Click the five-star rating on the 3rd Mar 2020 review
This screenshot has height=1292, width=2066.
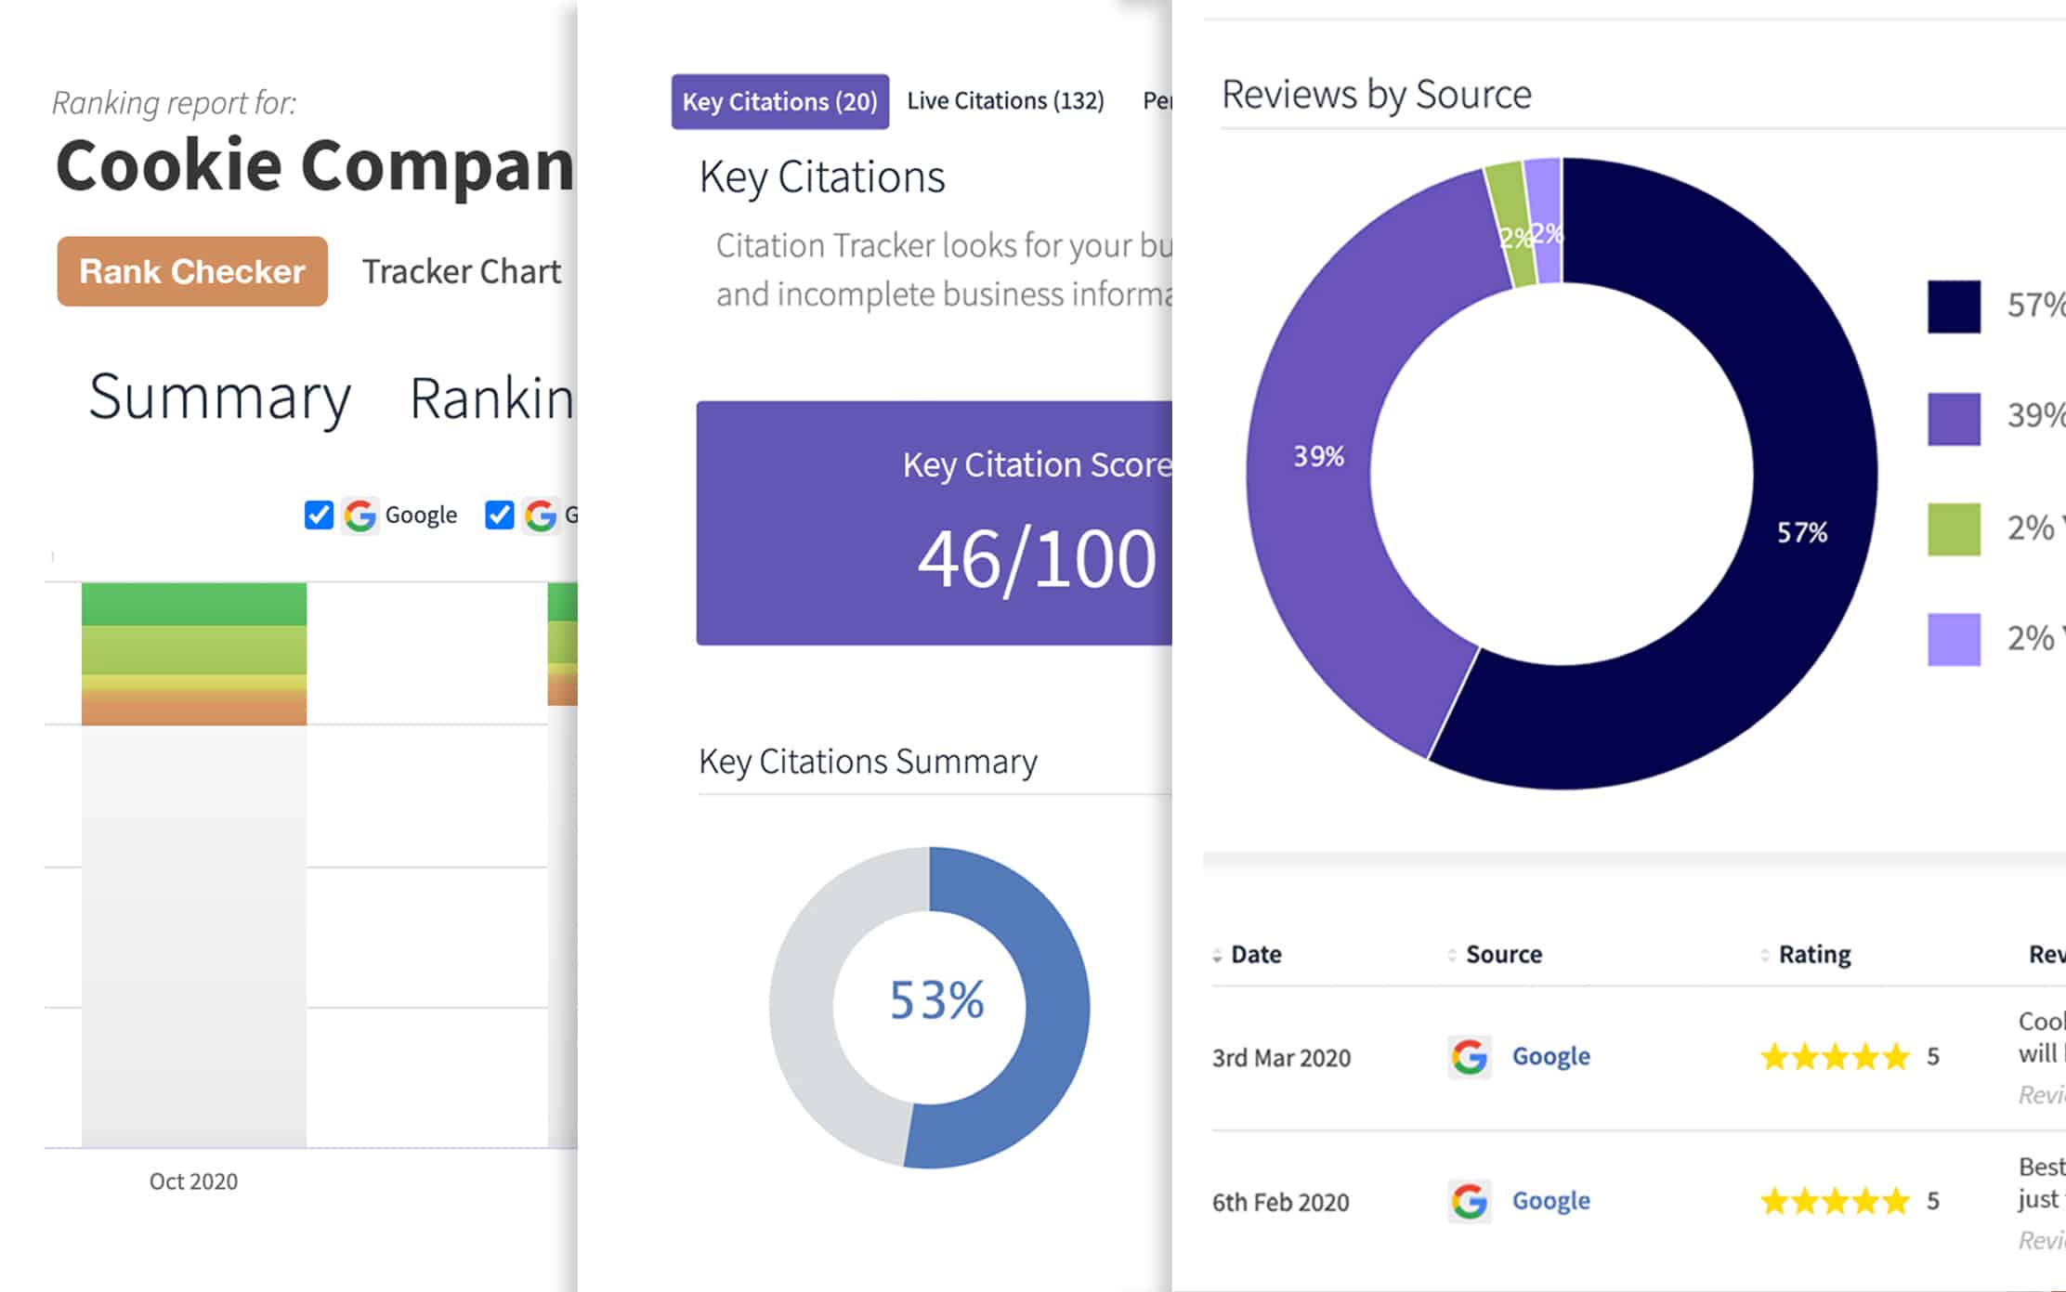(1835, 1057)
